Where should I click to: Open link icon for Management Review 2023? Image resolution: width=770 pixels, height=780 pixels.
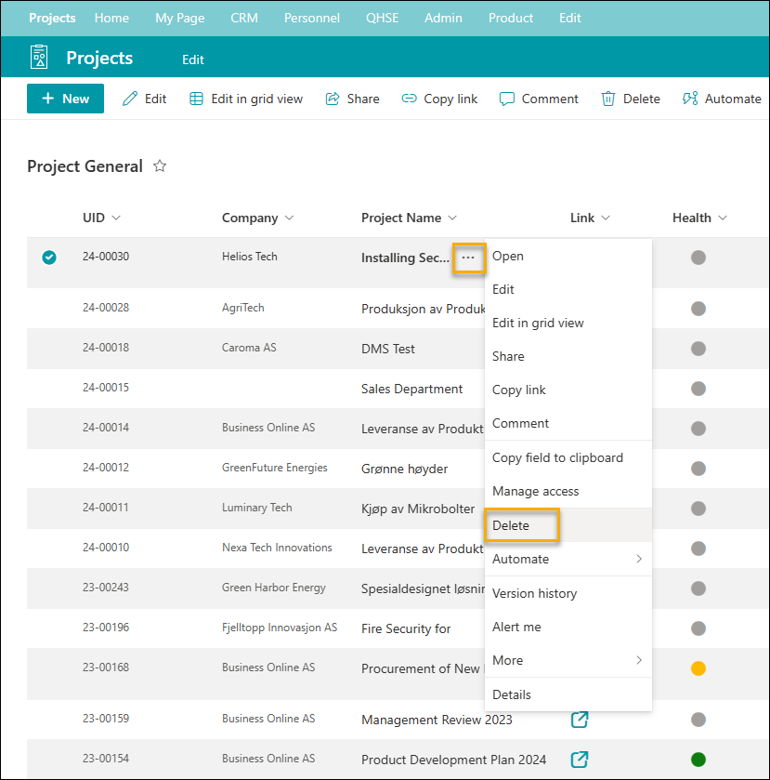coord(579,720)
